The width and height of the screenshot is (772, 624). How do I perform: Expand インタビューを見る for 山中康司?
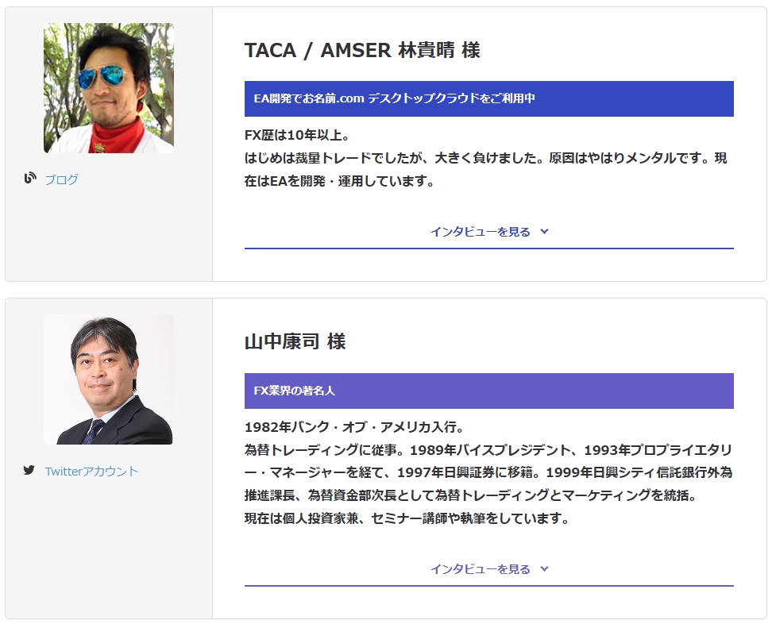[480, 569]
